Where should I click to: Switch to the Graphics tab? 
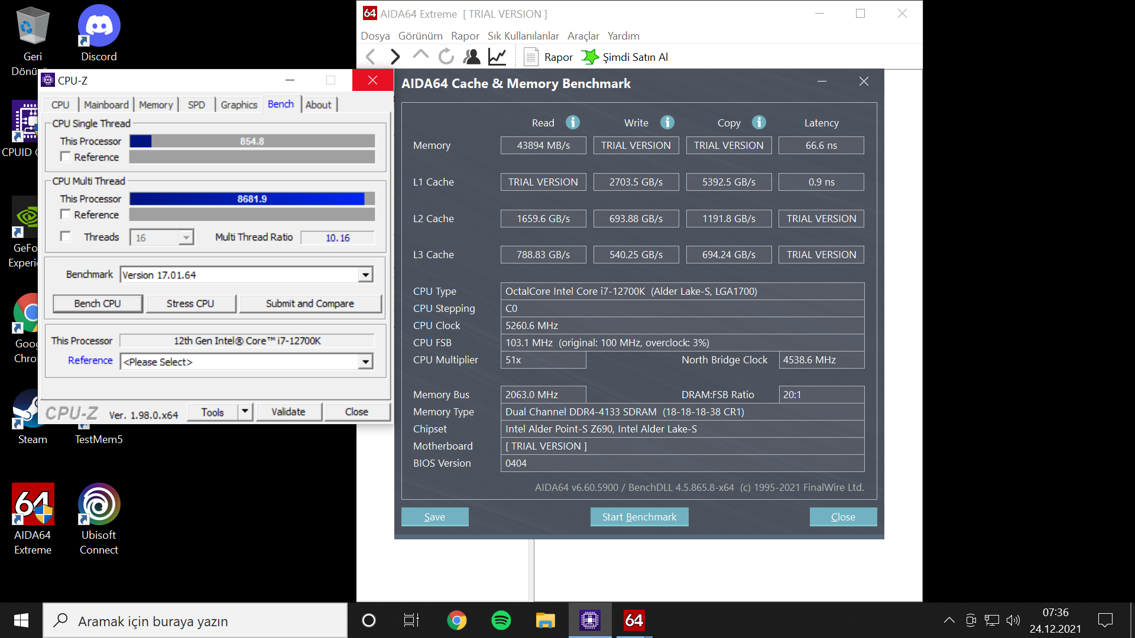point(239,105)
